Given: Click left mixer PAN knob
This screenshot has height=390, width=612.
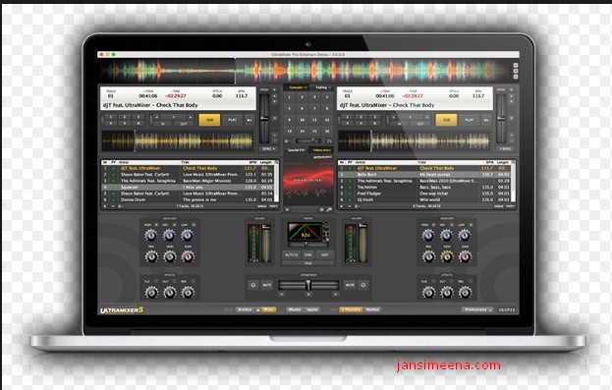Looking at the screenshot, I should (151, 256).
